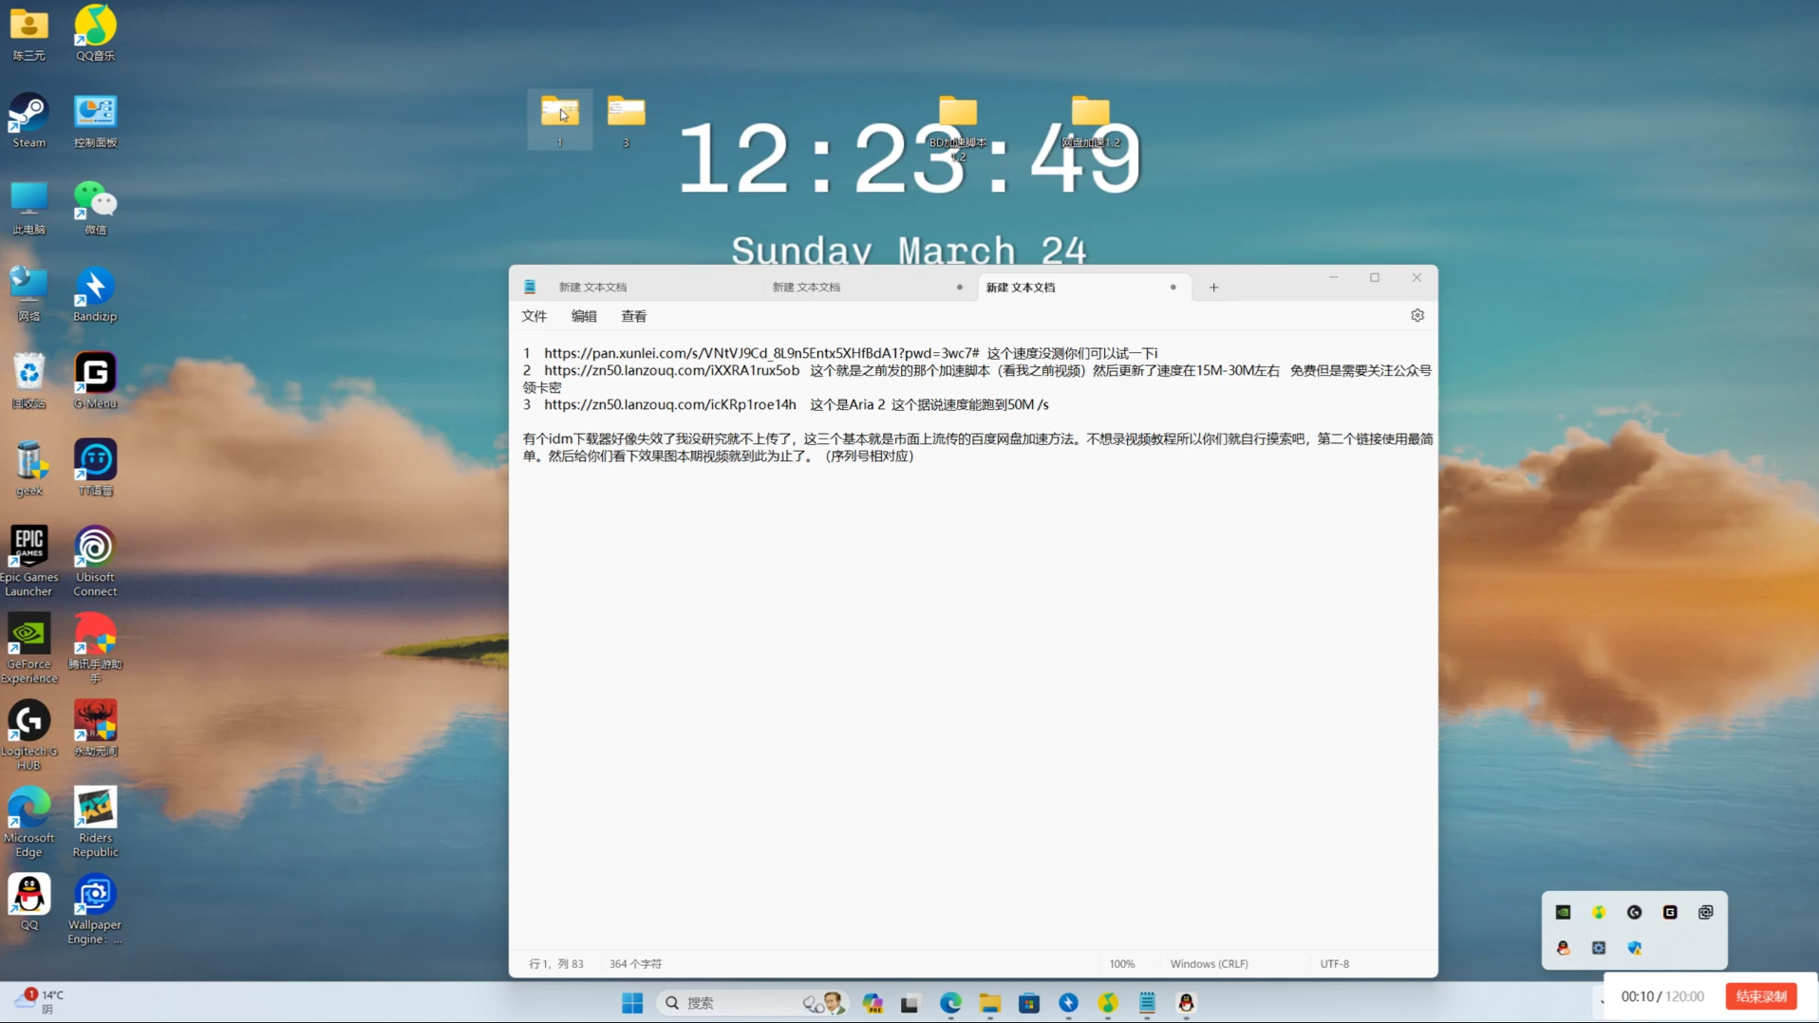
Task: Open G-Menu desktop shortcut
Action: 95,381
